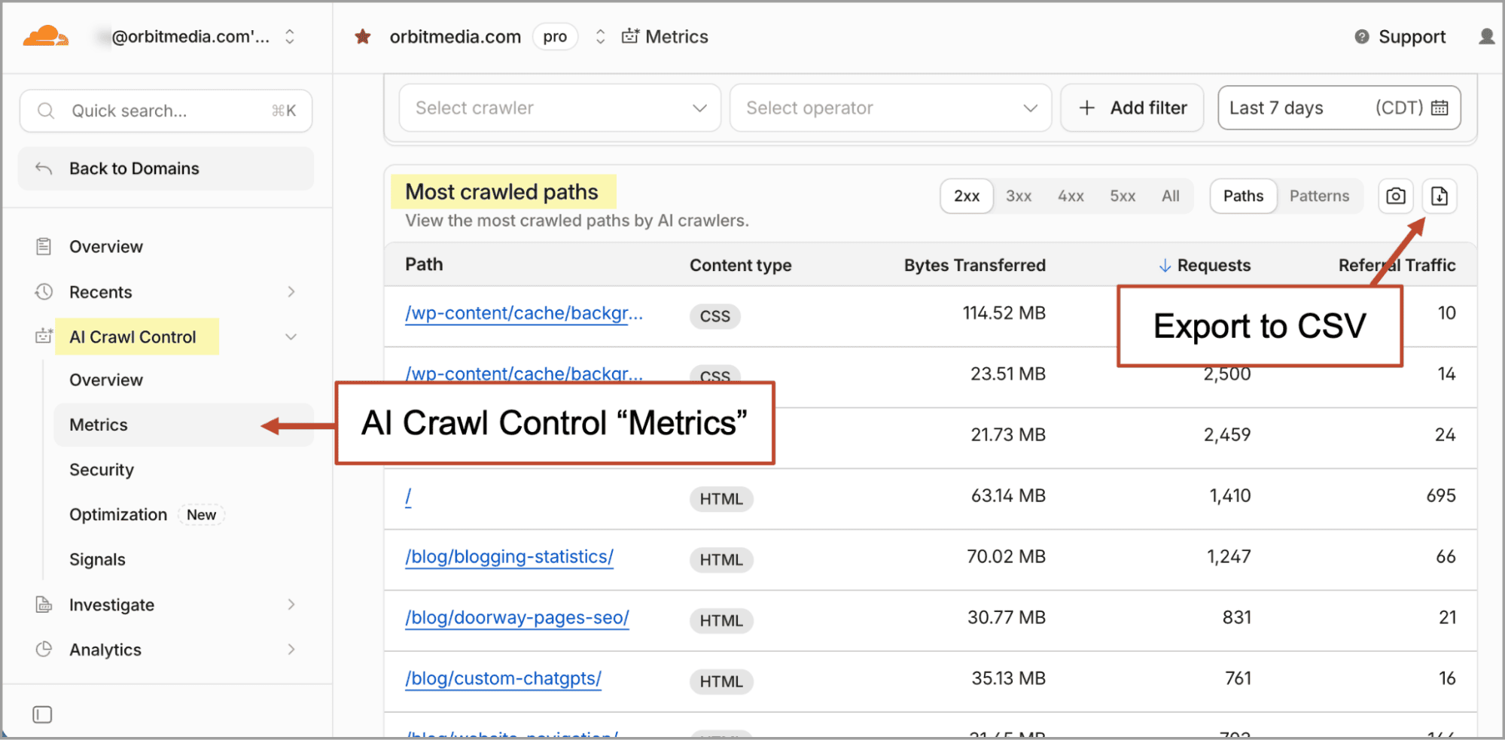1505x740 pixels.
Task: Select Metrics in the sidebar
Action: click(184, 425)
